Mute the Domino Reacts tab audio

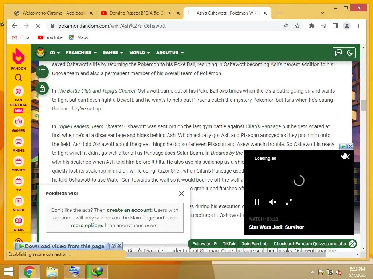(170, 13)
